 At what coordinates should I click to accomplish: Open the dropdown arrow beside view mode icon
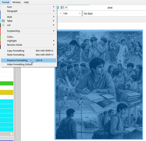(x=66, y=7)
